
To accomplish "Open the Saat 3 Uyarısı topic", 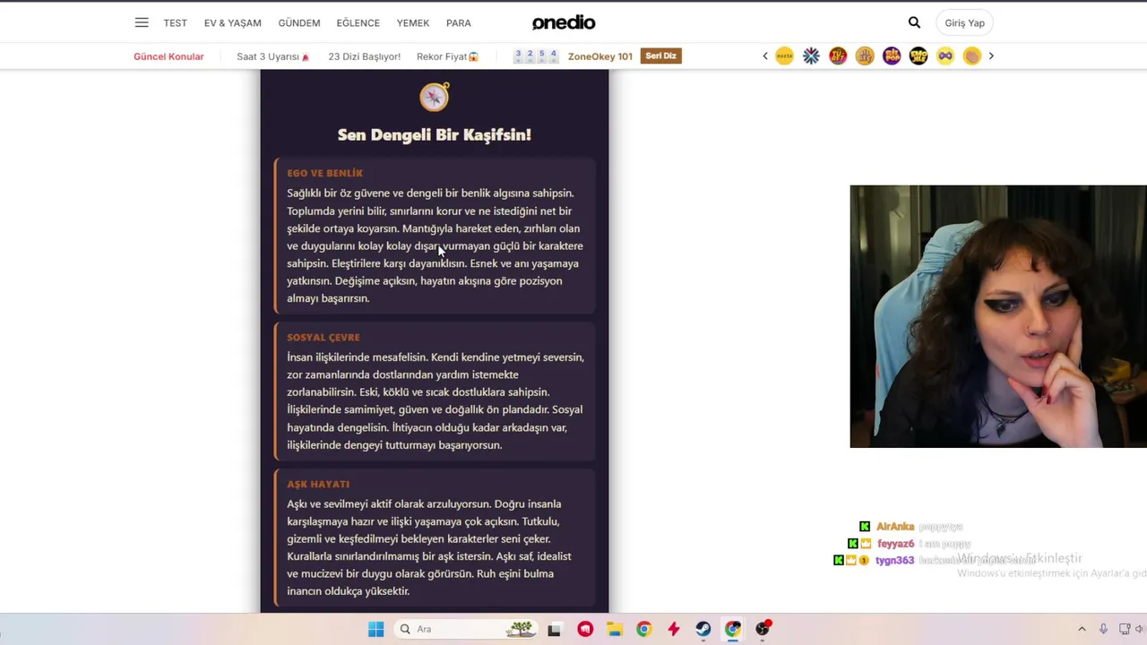I will (x=273, y=56).
